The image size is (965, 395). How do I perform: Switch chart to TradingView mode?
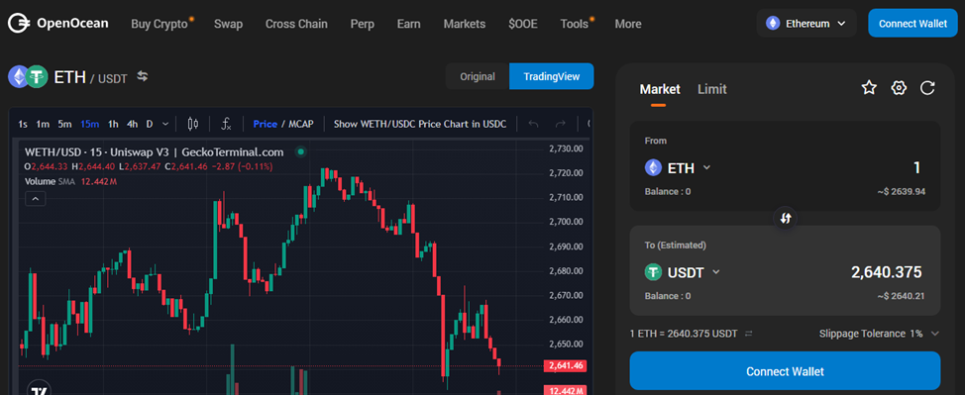552,76
